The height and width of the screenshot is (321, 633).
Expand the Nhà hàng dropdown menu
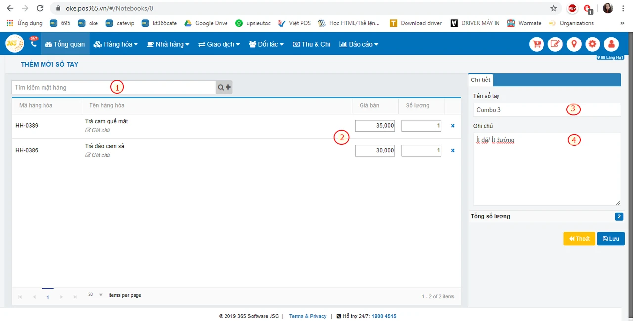169,44
